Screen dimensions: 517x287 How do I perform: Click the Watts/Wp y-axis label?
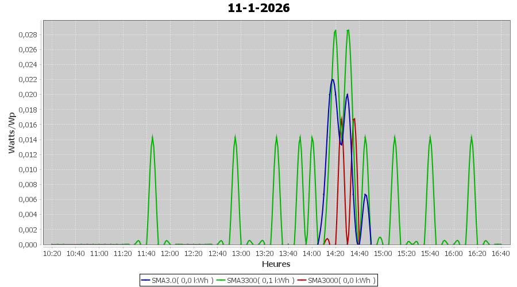11,133
